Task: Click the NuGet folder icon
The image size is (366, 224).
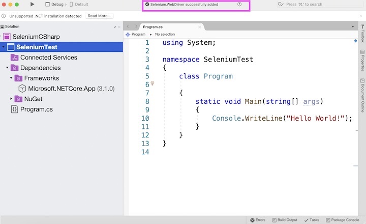Action: click(x=18, y=99)
